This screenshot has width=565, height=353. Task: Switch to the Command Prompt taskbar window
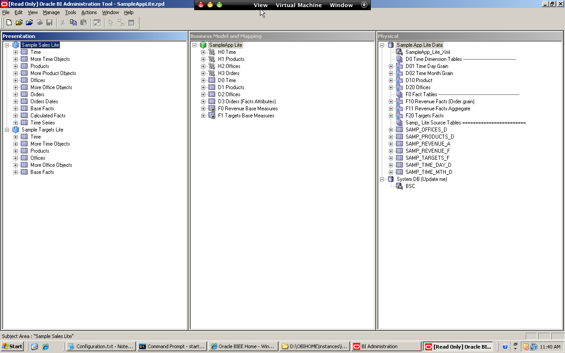pos(171,346)
